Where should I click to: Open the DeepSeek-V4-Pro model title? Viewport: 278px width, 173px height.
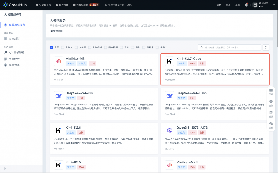[x=79, y=93]
